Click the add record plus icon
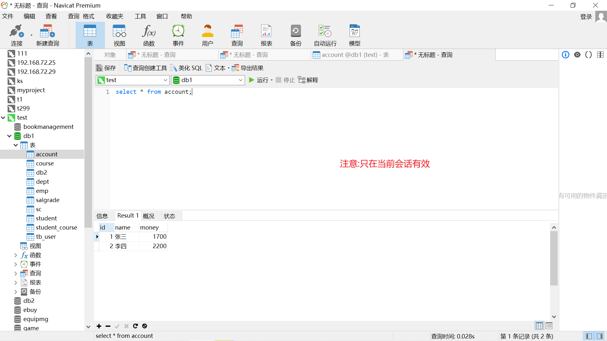Image resolution: width=607 pixels, height=341 pixels. coord(99,326)
